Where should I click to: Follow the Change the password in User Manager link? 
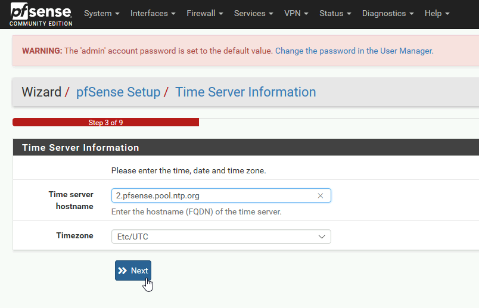coord(354,51)
